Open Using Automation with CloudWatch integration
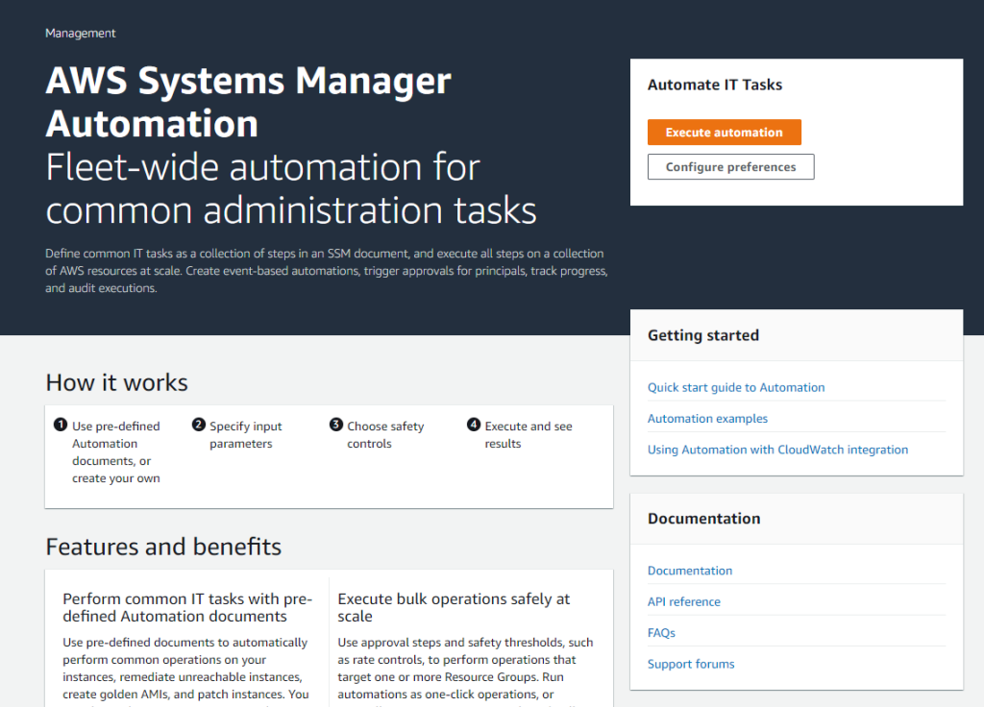The image size is (984, 707). coord(777,449)
